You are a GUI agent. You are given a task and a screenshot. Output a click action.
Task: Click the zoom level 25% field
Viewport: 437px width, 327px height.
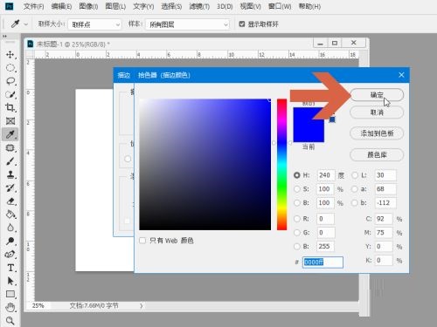(38, 305)
